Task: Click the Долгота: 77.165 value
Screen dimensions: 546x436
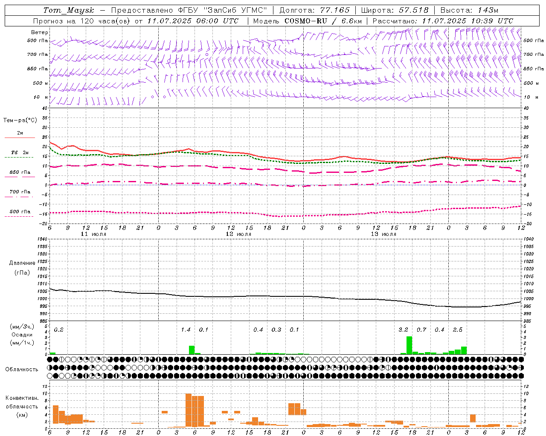Action: pyautogui.click(x=314, y=10)
